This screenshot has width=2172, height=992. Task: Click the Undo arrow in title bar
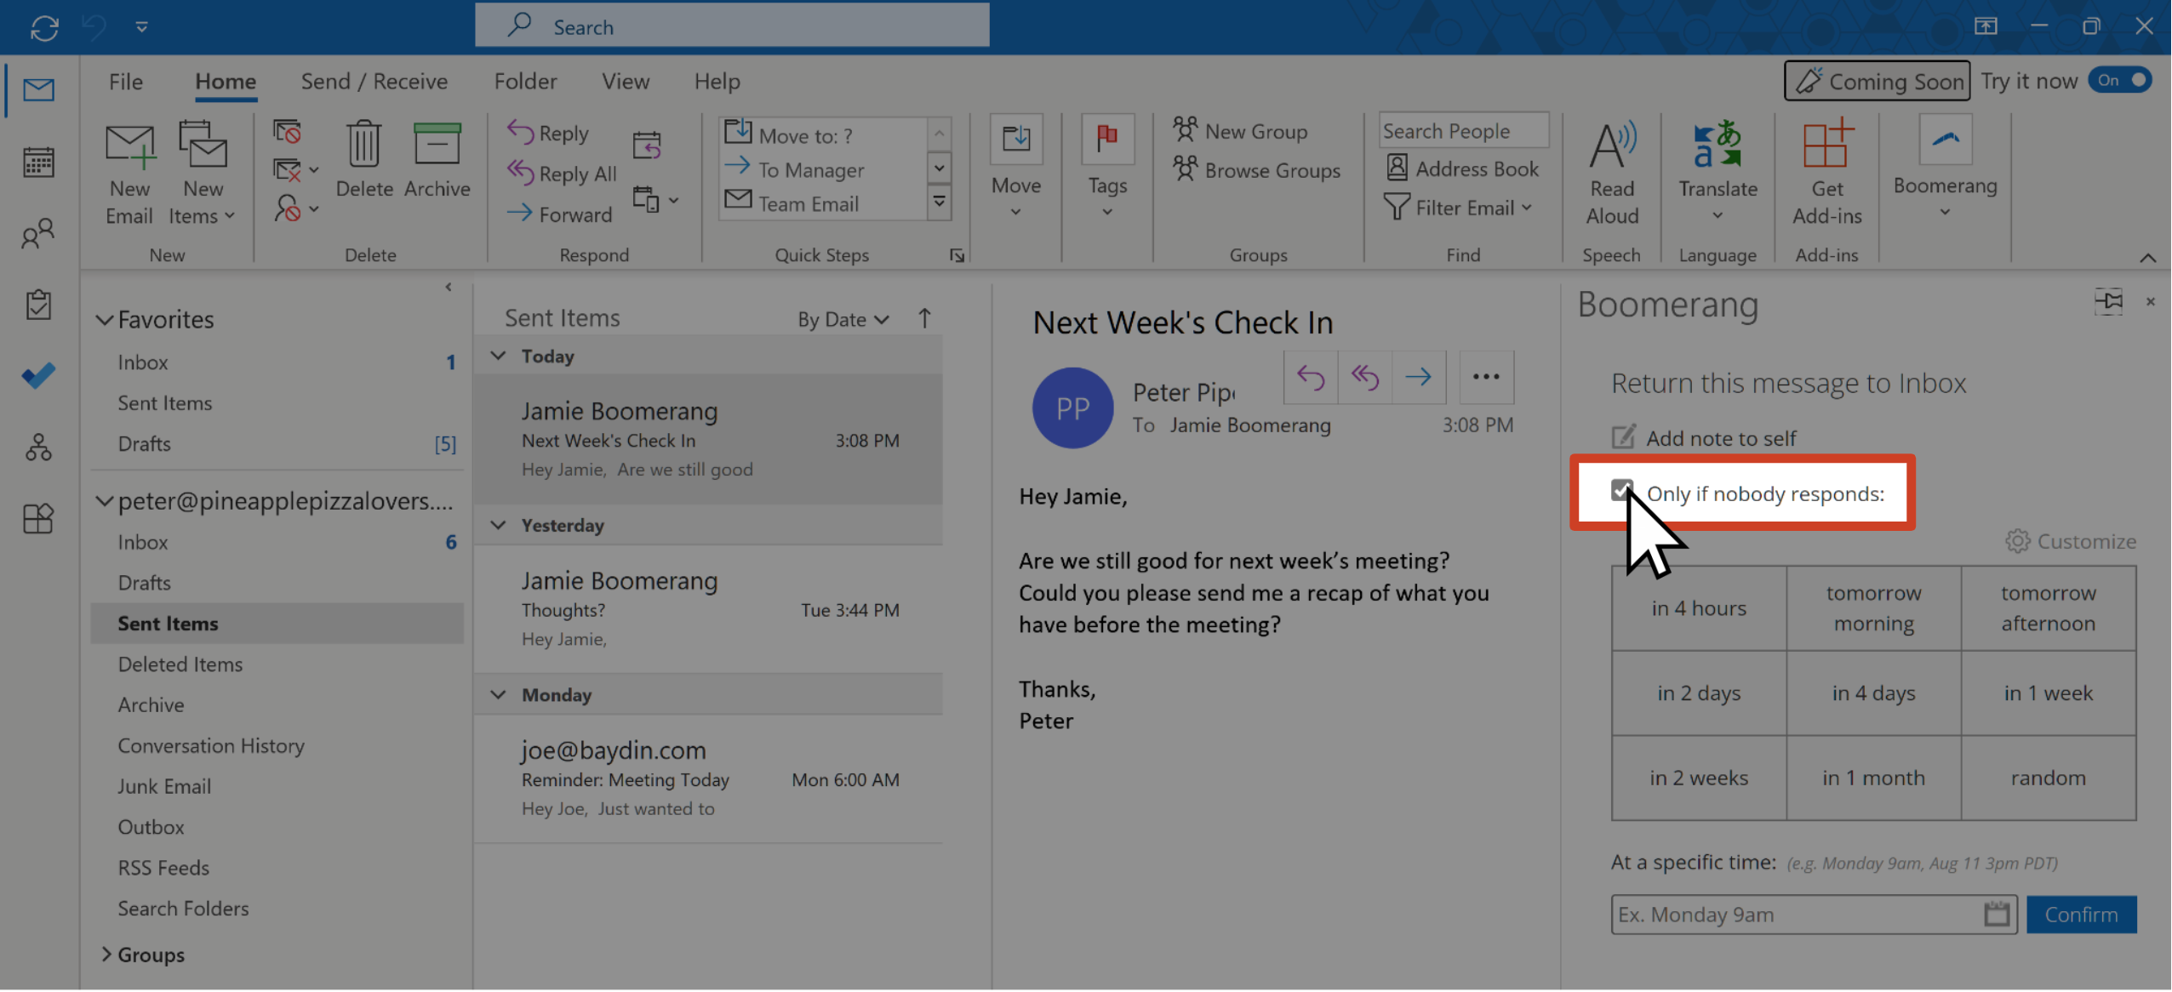[94, 27]
